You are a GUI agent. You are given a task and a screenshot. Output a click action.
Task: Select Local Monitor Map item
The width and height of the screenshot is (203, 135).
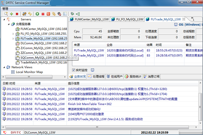29,72
